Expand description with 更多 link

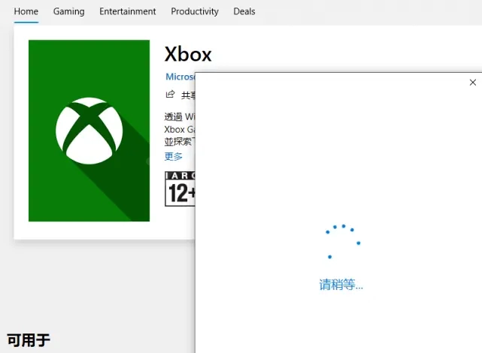pos(174,156)
